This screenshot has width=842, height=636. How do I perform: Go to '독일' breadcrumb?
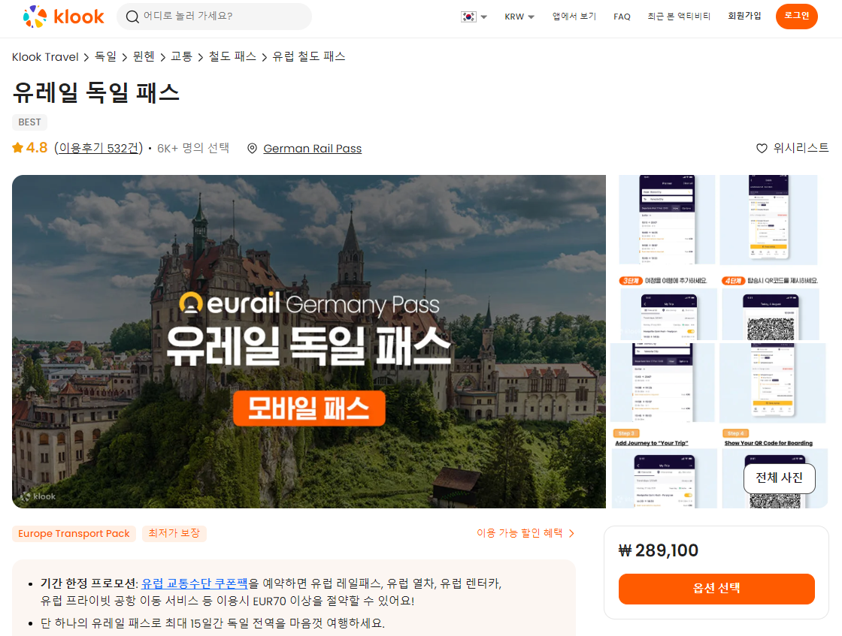[x=105, y=56]
